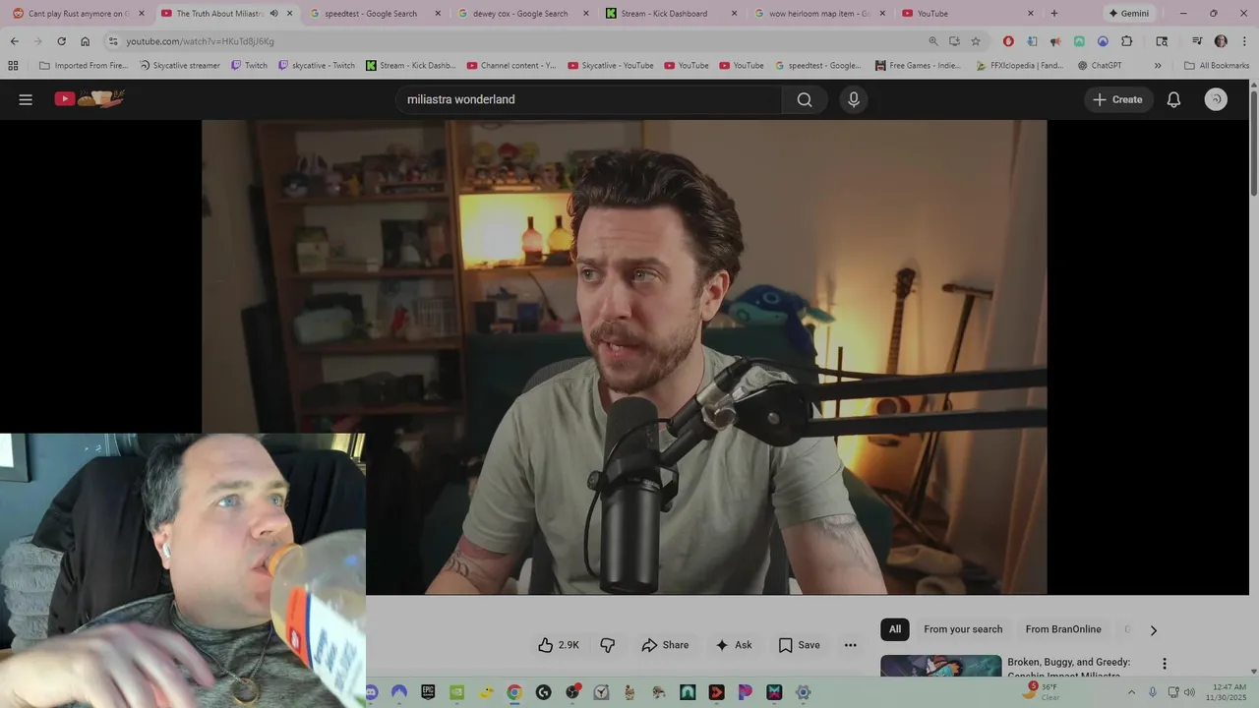Open the ChatGPT bookmark
Screen dimensions: 1259x708
1100,66
